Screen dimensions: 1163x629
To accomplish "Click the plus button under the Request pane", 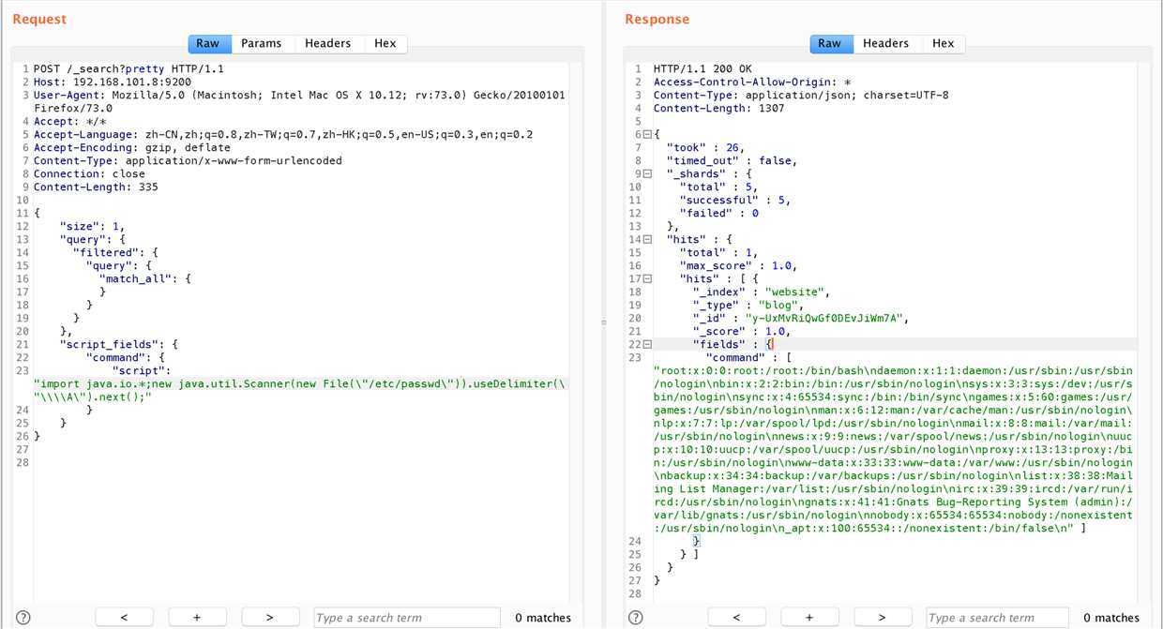I will pyautogui.click(x=197, y=617).
